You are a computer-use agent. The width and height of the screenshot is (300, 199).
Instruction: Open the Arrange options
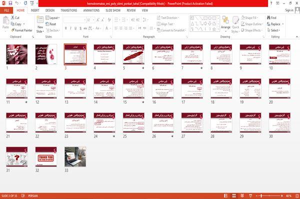click(225, 24)
